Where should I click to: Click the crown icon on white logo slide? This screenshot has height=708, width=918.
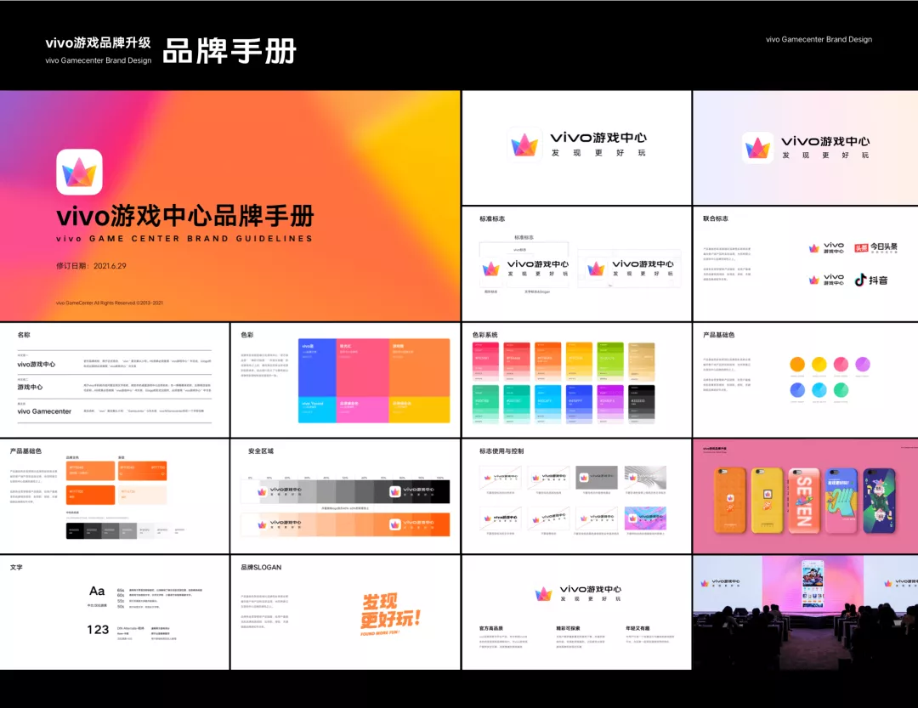524,144
